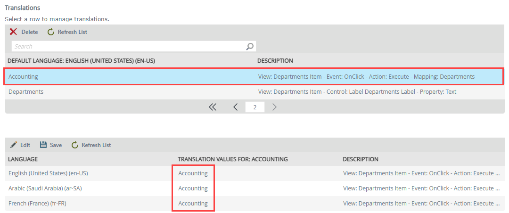Click the Edit pencil icon
This screenshot has width=509, height=213.
tap(14, 145)
